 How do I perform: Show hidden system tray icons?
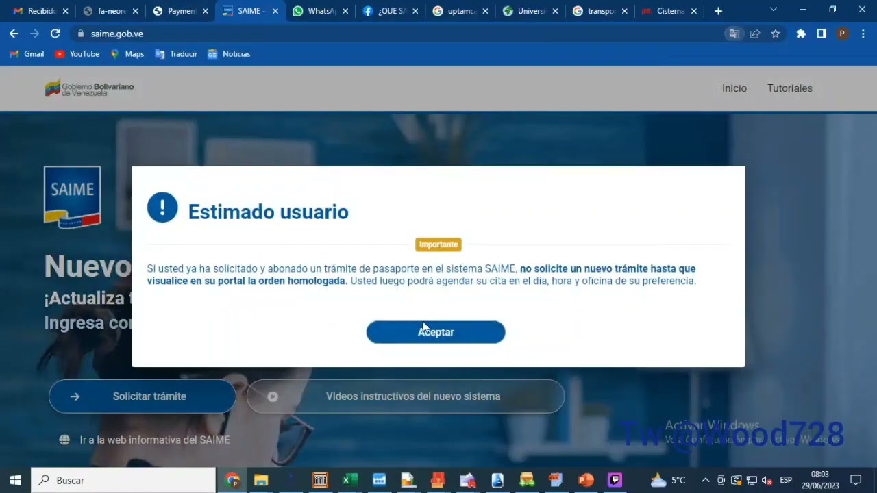point(705,480)
